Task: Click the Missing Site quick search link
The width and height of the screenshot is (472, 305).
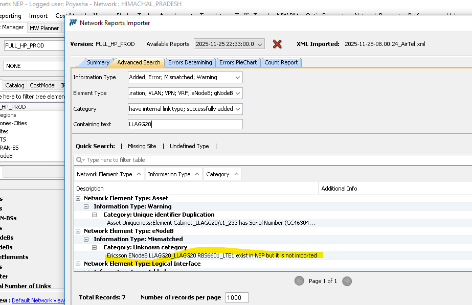Action: coord(142,146)
